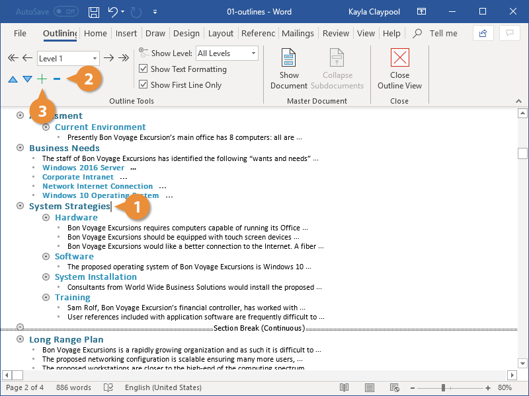The height and width of the screenshot is (396, 529).
Task: Click the 80% zoom level
Action: pos(505,387)
